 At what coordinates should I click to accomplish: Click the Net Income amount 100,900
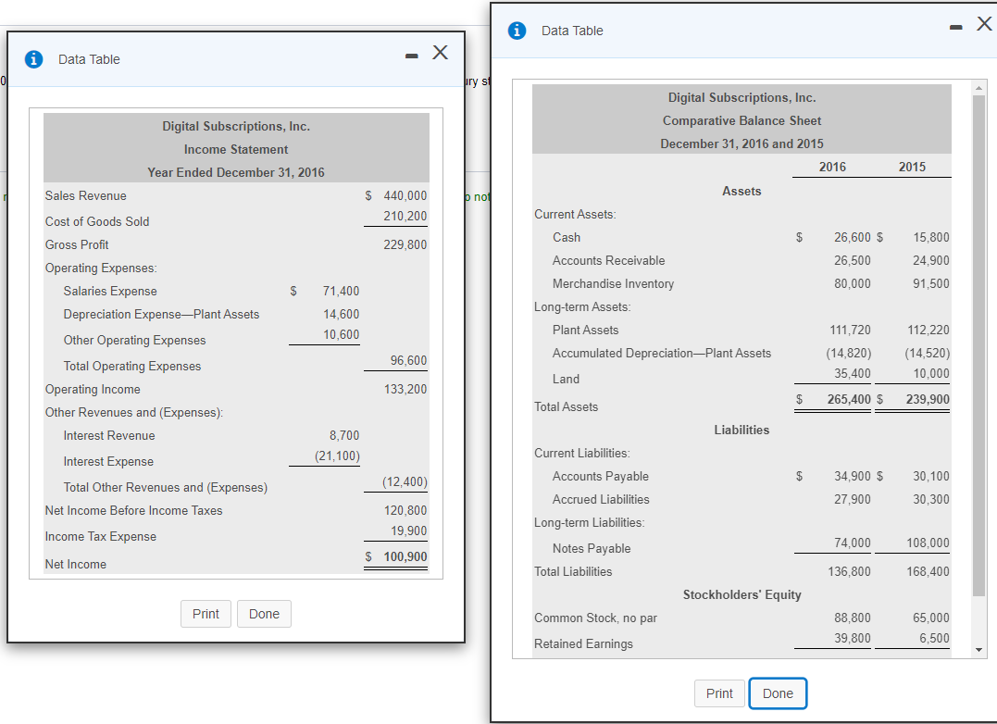pos(405,556)
